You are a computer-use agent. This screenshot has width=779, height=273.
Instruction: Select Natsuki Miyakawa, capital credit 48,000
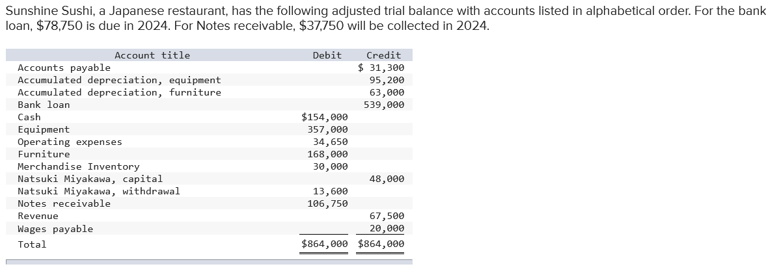click(387, 179)
